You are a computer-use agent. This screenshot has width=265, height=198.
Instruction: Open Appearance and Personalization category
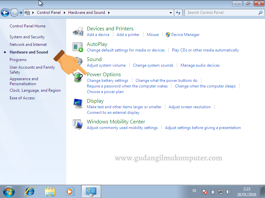tap(24, 81)
